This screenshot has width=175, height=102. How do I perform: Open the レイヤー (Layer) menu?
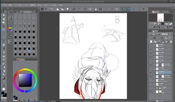(25, 5)
